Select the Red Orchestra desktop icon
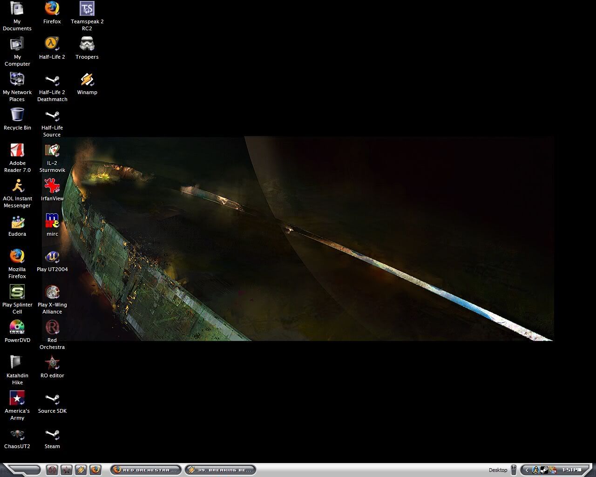This screenshot has height=477, width=596. 52,335
